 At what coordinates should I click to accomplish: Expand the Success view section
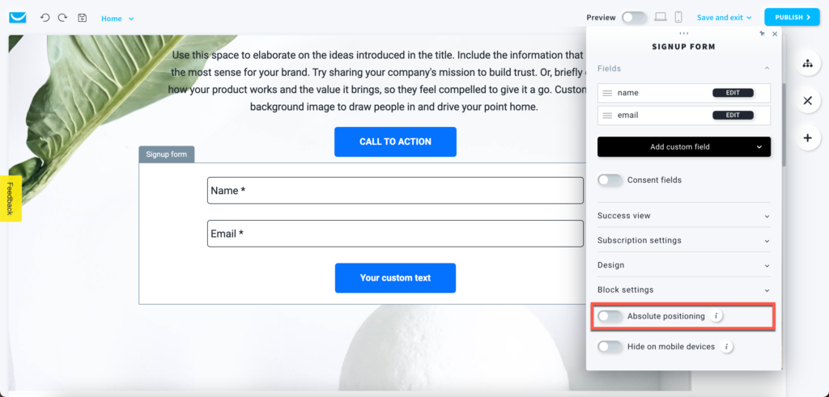coord(683,215)
